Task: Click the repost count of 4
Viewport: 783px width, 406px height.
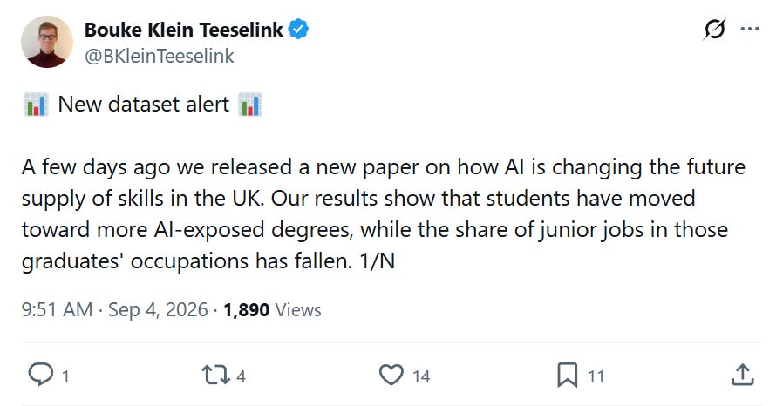Action: (x=241, y=376)
